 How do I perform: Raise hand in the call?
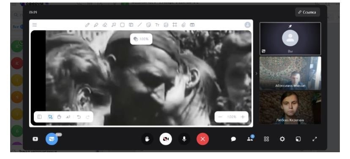point(148,139)
